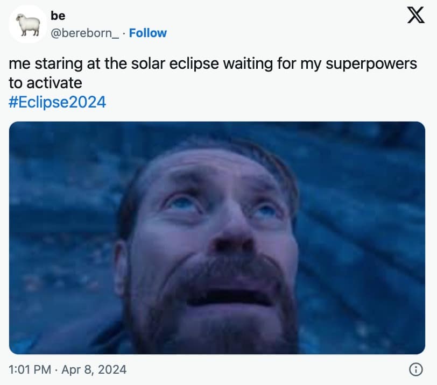Click the tweet text about solar eclipse
This screenshot has height=385, width=437.
(x=213, y=64)
